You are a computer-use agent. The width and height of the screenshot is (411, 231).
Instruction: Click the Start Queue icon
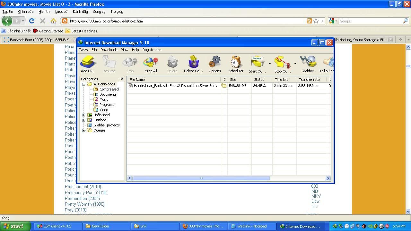pyautogui.click(x=258, y=62)
